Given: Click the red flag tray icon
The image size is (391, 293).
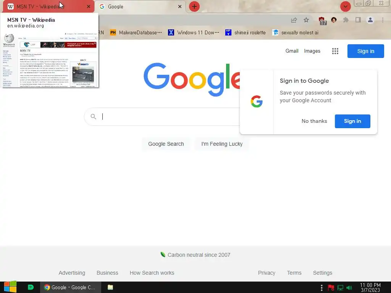Looking at the screenshot, I should (331, 288).
